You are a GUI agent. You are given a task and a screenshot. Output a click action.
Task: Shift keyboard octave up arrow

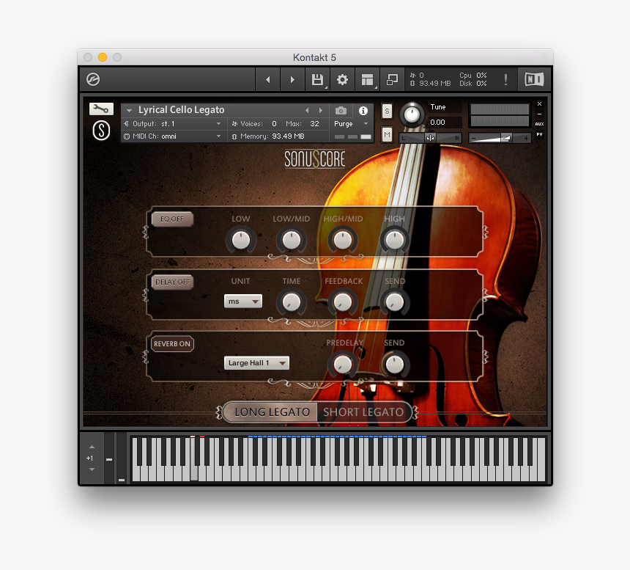(92, 447)
